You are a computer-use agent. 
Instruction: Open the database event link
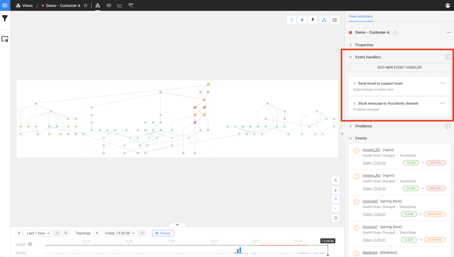(x=370, y=253)
